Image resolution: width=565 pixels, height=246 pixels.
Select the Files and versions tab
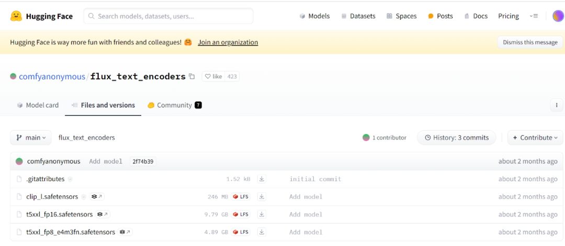tap(103, 106)
